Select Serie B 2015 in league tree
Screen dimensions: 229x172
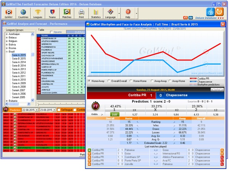19,59
